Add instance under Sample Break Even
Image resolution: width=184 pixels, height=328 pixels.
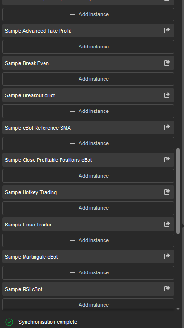(x=88, y=79)
